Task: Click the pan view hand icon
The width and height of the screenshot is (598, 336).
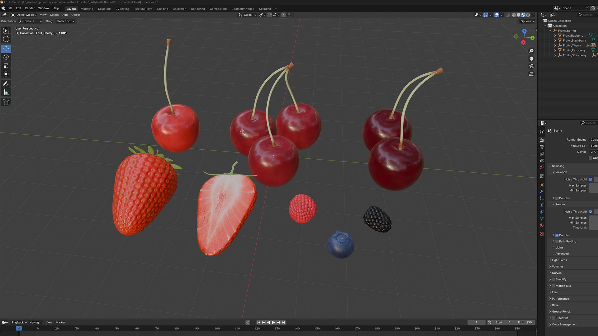Action: click(531, 58)
